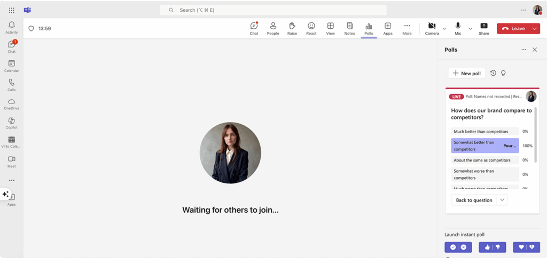Viewport: 547px width, 258px height.
Task: Open the React emoji menu
Action: [x=311, y=29]
